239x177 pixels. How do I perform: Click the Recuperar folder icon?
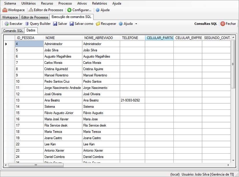point(98,24)
